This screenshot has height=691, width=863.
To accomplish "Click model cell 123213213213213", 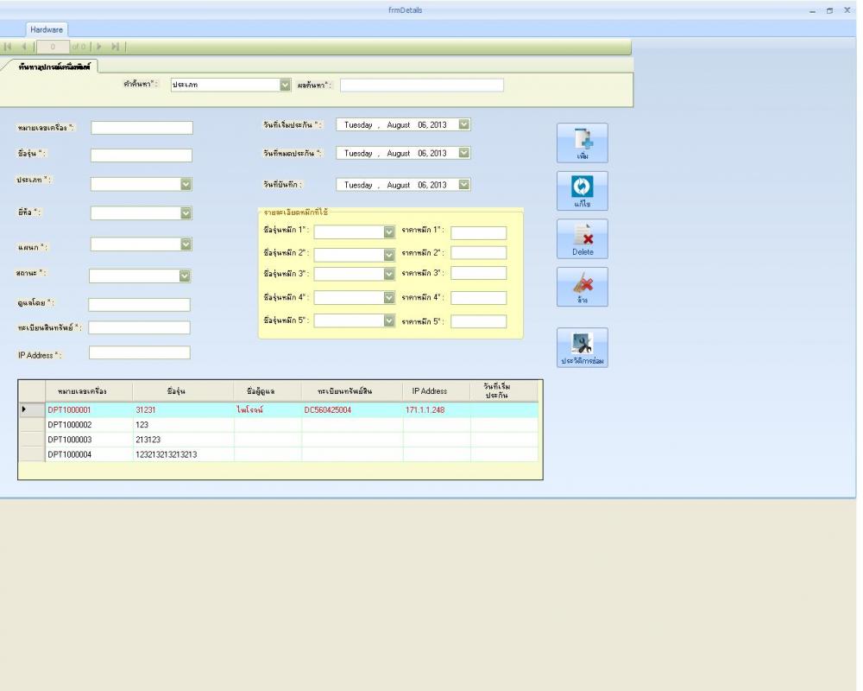I will [183, 454].
